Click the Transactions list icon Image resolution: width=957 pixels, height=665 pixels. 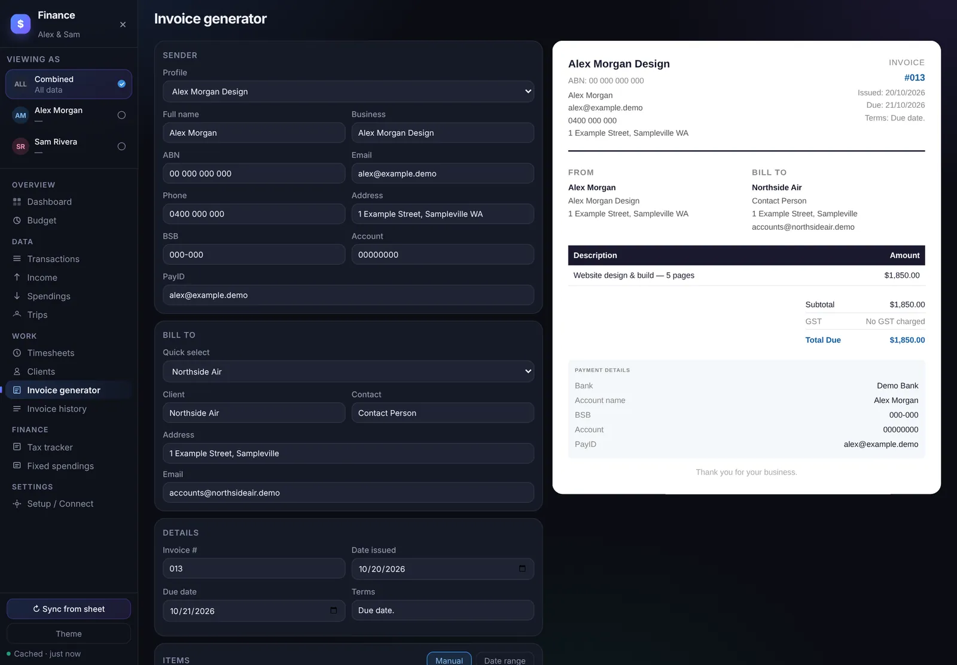point(17,259)
